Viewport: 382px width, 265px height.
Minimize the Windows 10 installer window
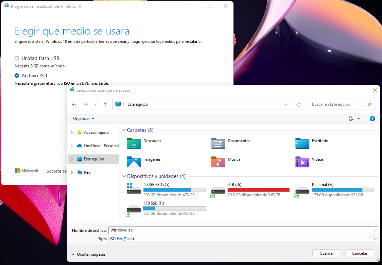(x=195, y=6)
